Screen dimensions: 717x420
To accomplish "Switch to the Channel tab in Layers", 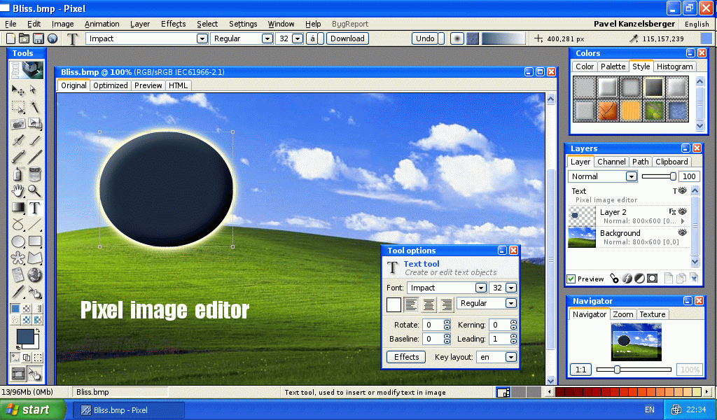I will 611,162.
